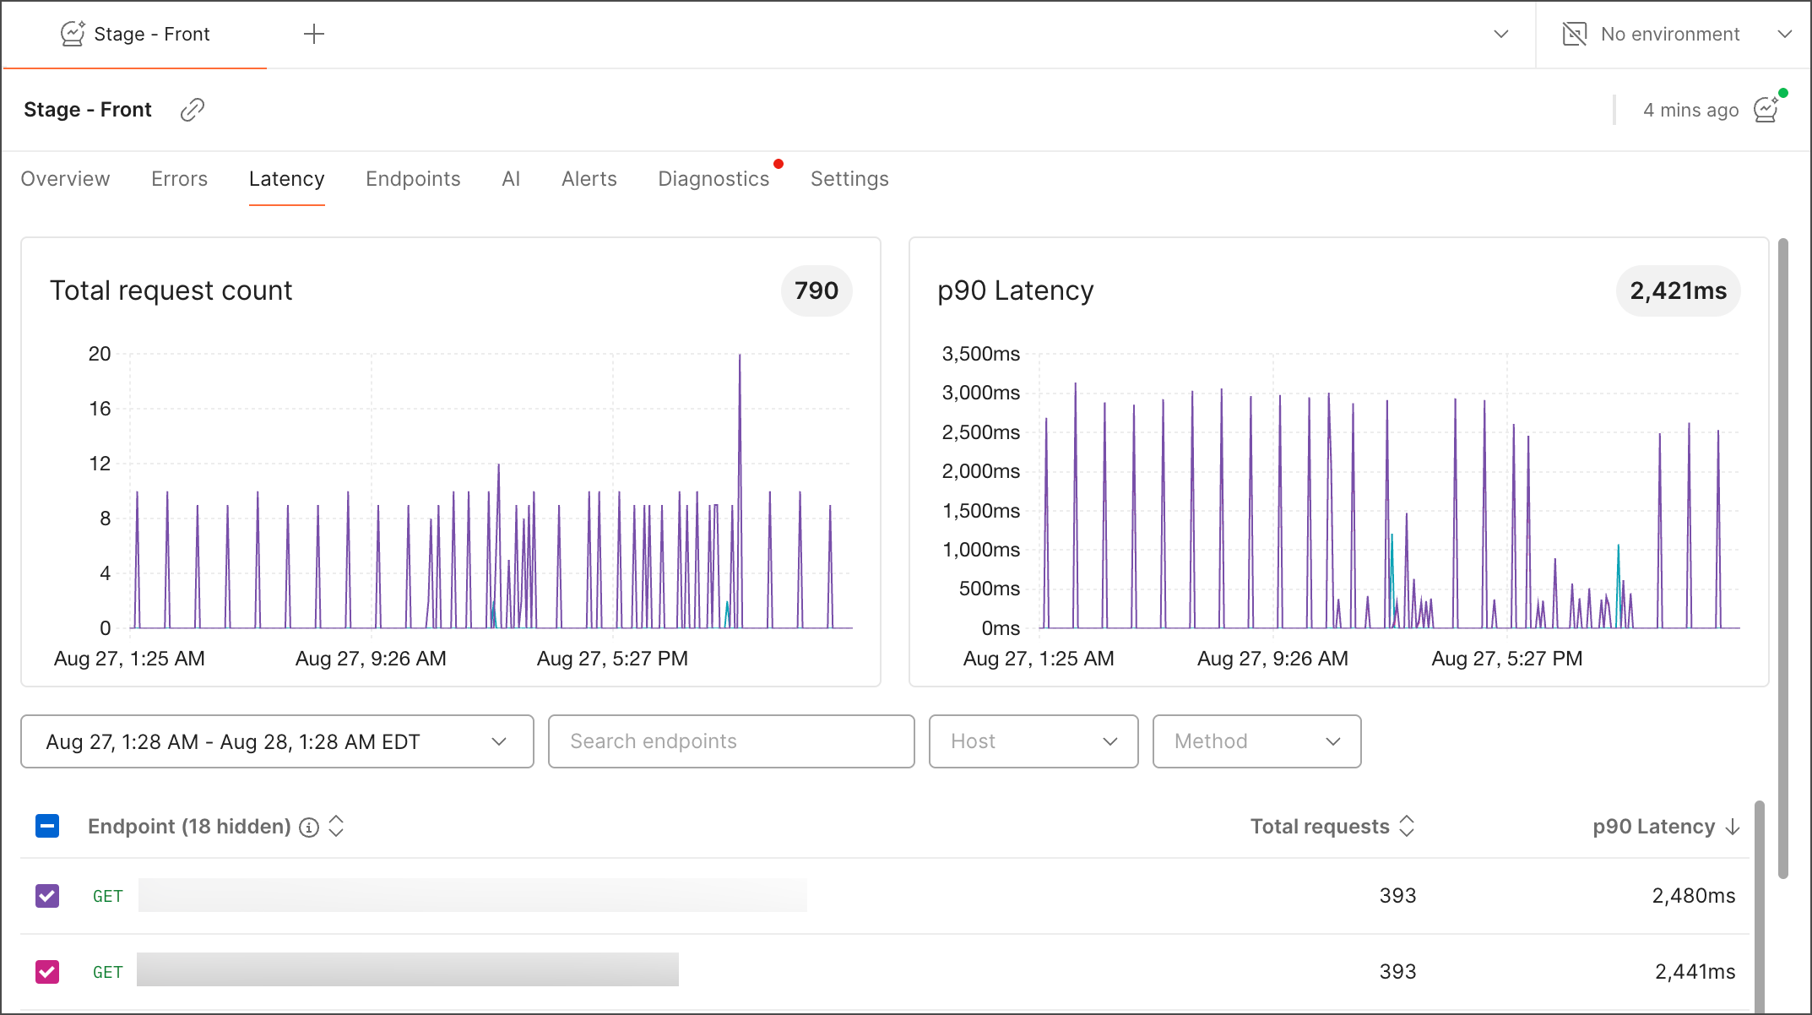The image size is (1812, 1015).
Task: Click the No environment icon
Action: click(1574, 34)
